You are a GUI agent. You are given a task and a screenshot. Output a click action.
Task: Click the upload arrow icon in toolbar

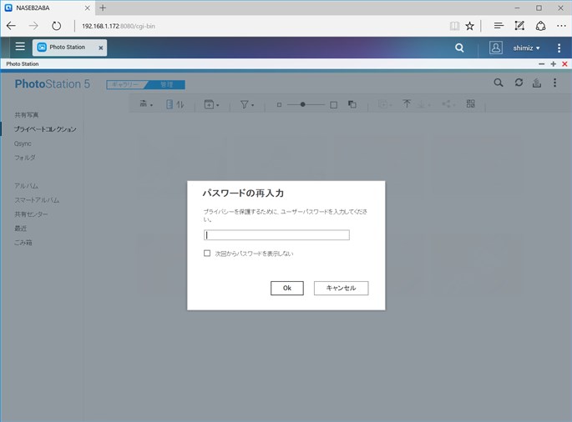pyautogui.click(x=407, y=104)
